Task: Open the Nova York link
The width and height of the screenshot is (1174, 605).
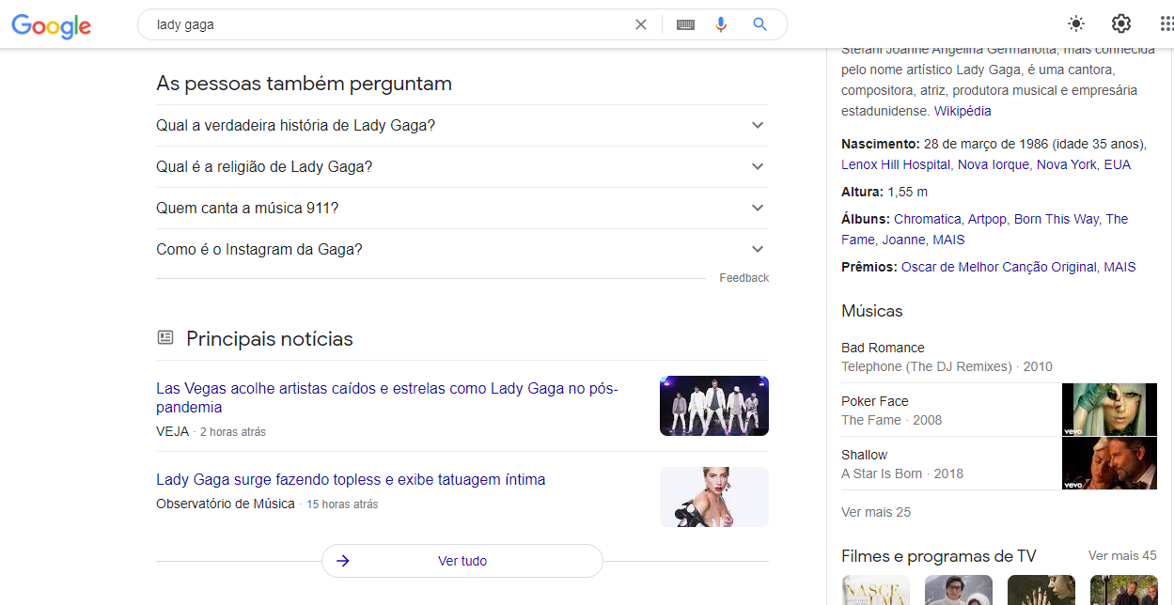Action: coord(1066,164)
